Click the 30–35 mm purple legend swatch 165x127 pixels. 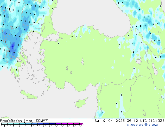click(58, 124)
